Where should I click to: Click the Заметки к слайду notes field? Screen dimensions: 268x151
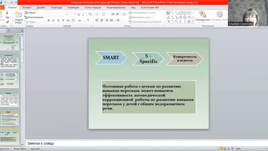[x=147, y=143]
